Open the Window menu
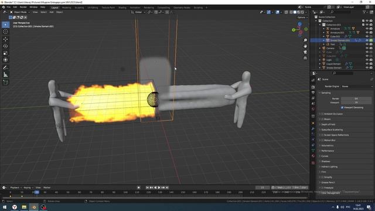 [x=33, y=8]
